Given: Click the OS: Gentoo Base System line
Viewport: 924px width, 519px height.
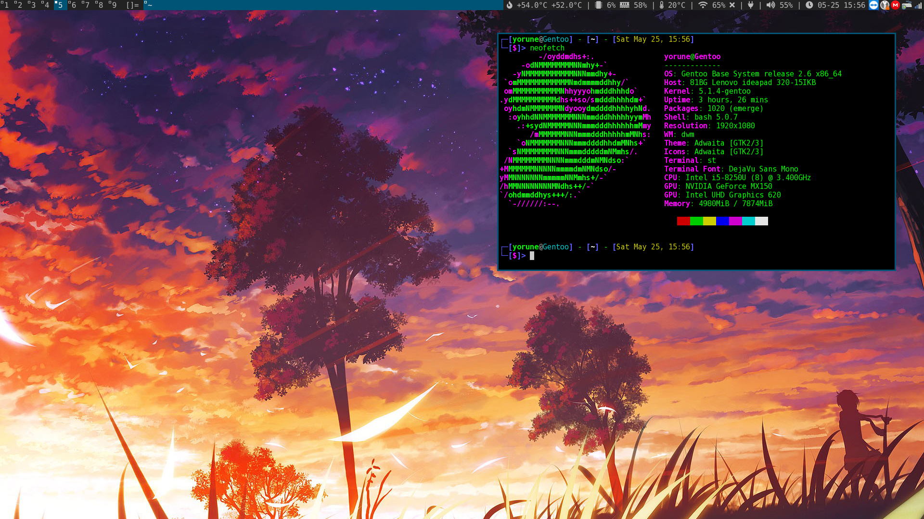Looking at the screenshot, I should pyautogui.click(x=753, y=74).
